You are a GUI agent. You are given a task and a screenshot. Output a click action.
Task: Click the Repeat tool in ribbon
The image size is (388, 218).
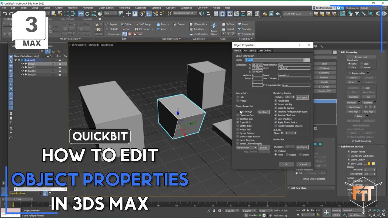pos(111,24)
